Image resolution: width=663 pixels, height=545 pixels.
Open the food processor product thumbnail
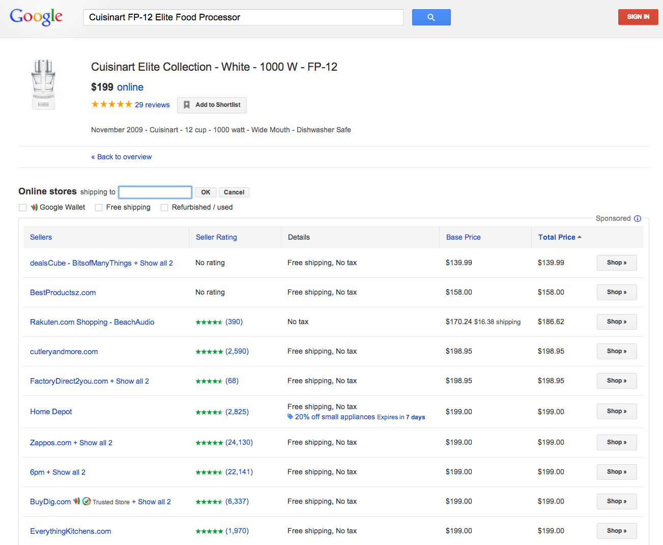[43, 84]
